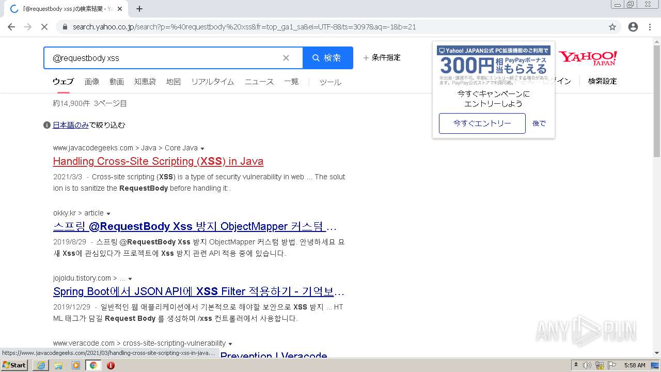Viewport: 661px width, 372px height.
Task: Open the Spring Boot JSON API XSS Filter result
Action: pyautogui.click(x=199, y=291)
